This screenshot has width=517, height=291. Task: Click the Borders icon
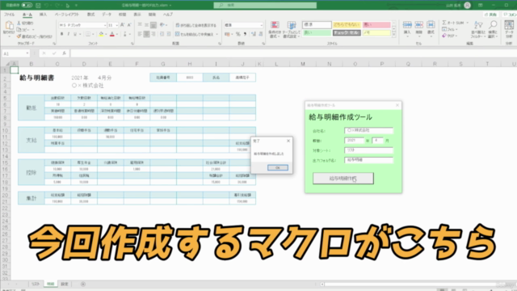[88, 34]
